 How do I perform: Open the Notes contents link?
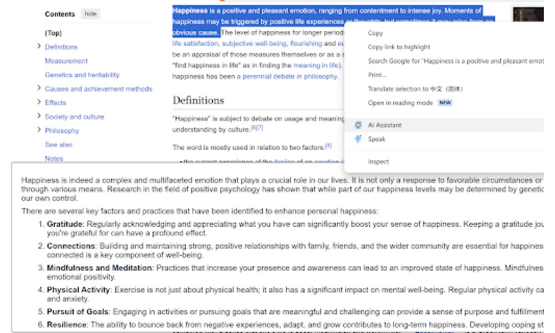point(54,159)
